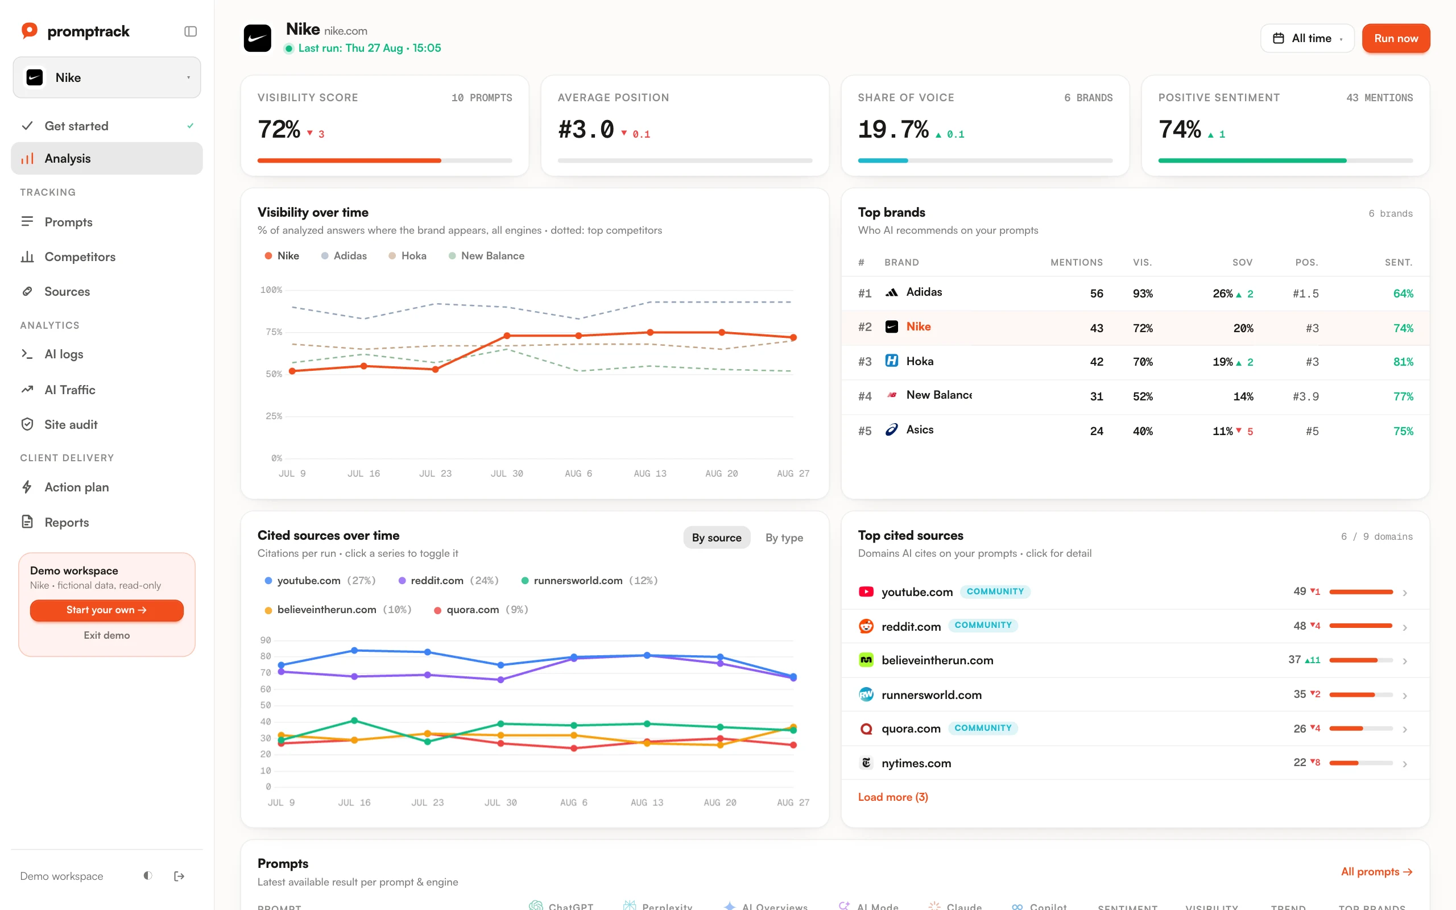The width and height of the screenshot is (1456, 910).
Task: Toggle the dark mode theme icon
Action: 148,876
